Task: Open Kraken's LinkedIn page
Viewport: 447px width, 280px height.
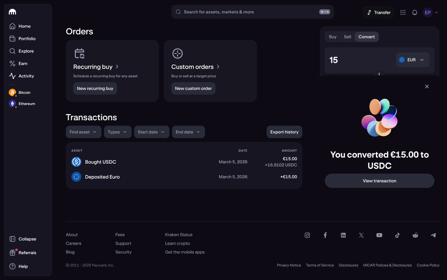Action: coord(343,235)
